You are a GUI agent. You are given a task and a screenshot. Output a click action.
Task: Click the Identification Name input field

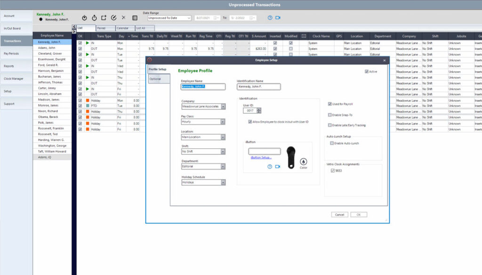[259, 87]
